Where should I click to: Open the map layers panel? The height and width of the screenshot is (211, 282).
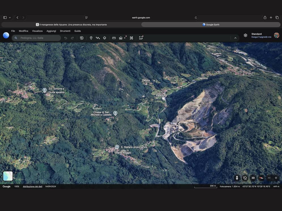click(x=105, y=38)
